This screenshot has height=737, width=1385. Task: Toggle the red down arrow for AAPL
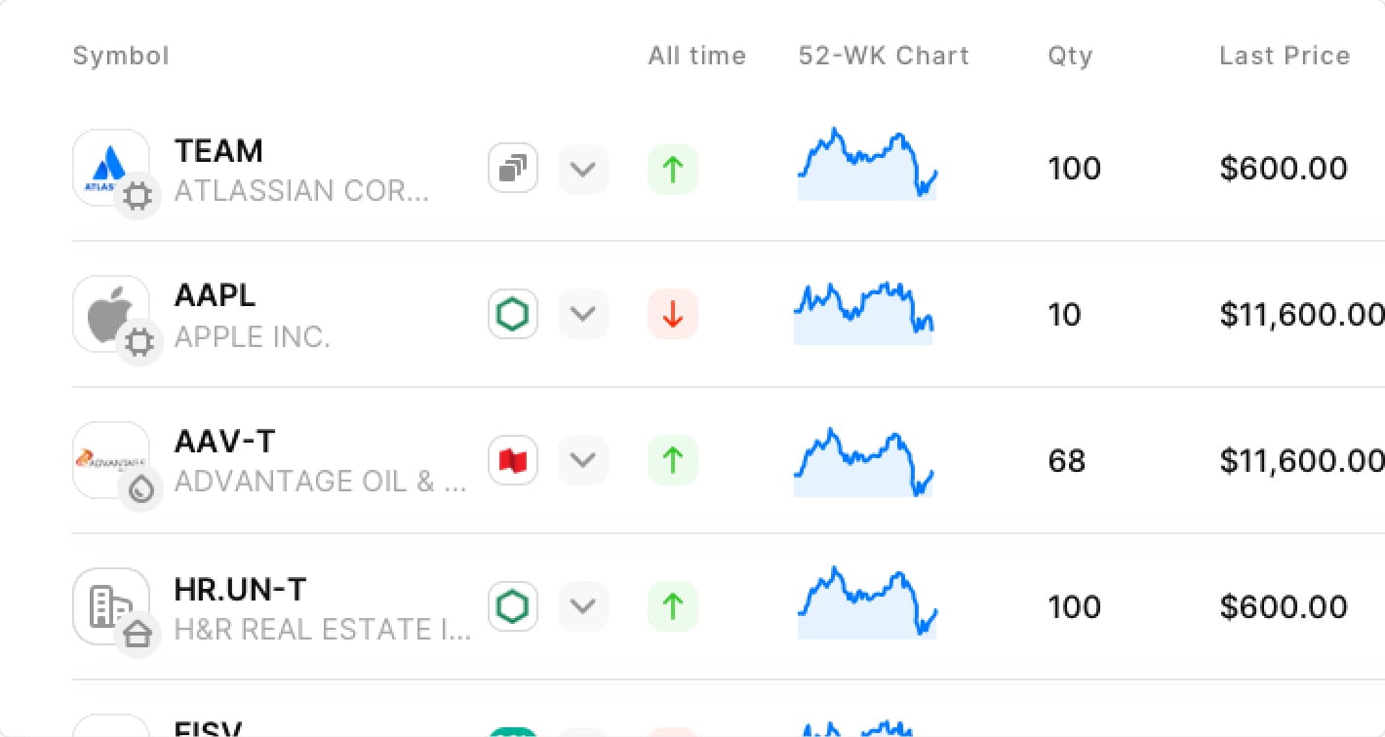[x=672, y=314]
